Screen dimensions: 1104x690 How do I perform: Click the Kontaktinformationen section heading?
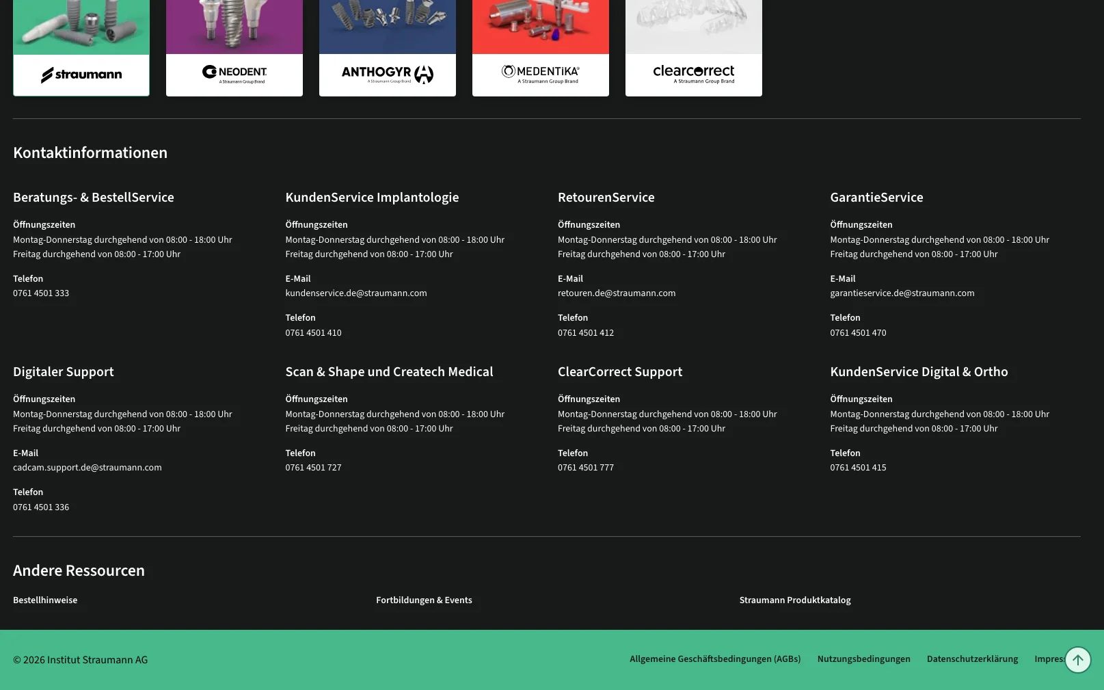coord(90,152)
